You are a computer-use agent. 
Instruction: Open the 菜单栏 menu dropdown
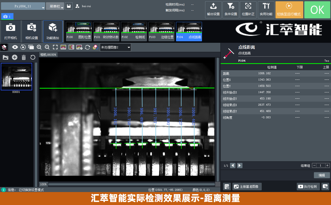55,5
